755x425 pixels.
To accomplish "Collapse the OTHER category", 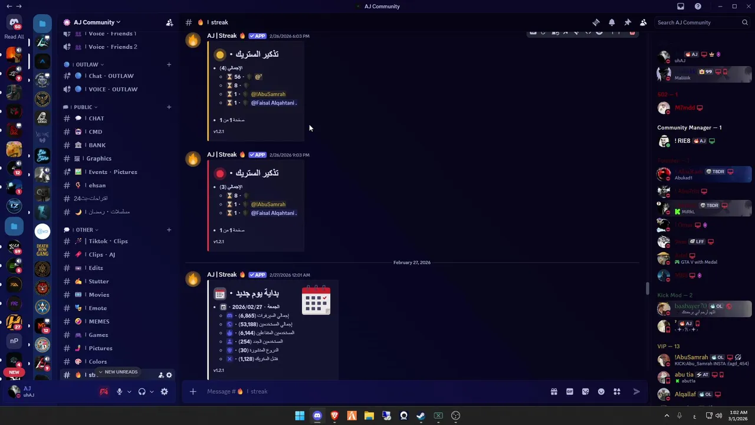I will click(84, 230).
